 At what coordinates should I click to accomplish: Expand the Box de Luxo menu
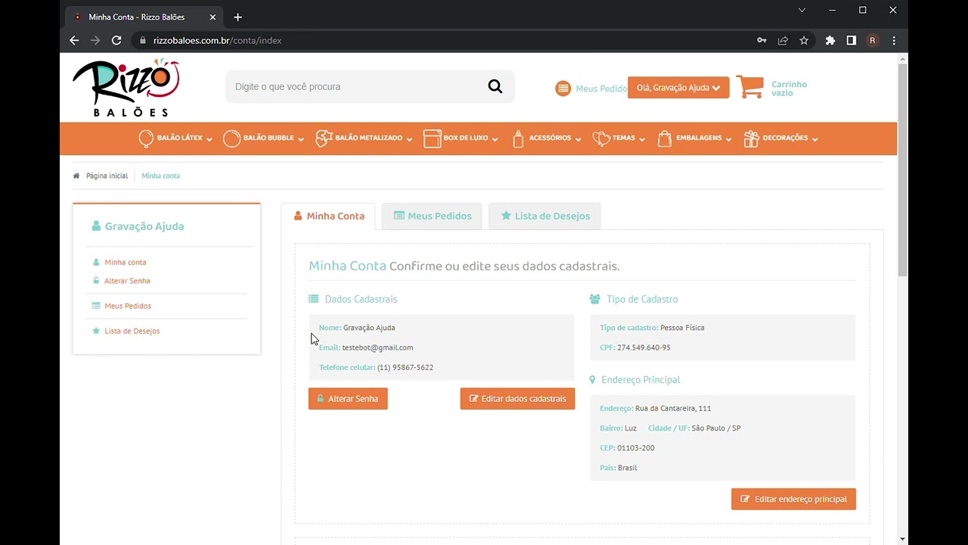[x=495, y=139]
